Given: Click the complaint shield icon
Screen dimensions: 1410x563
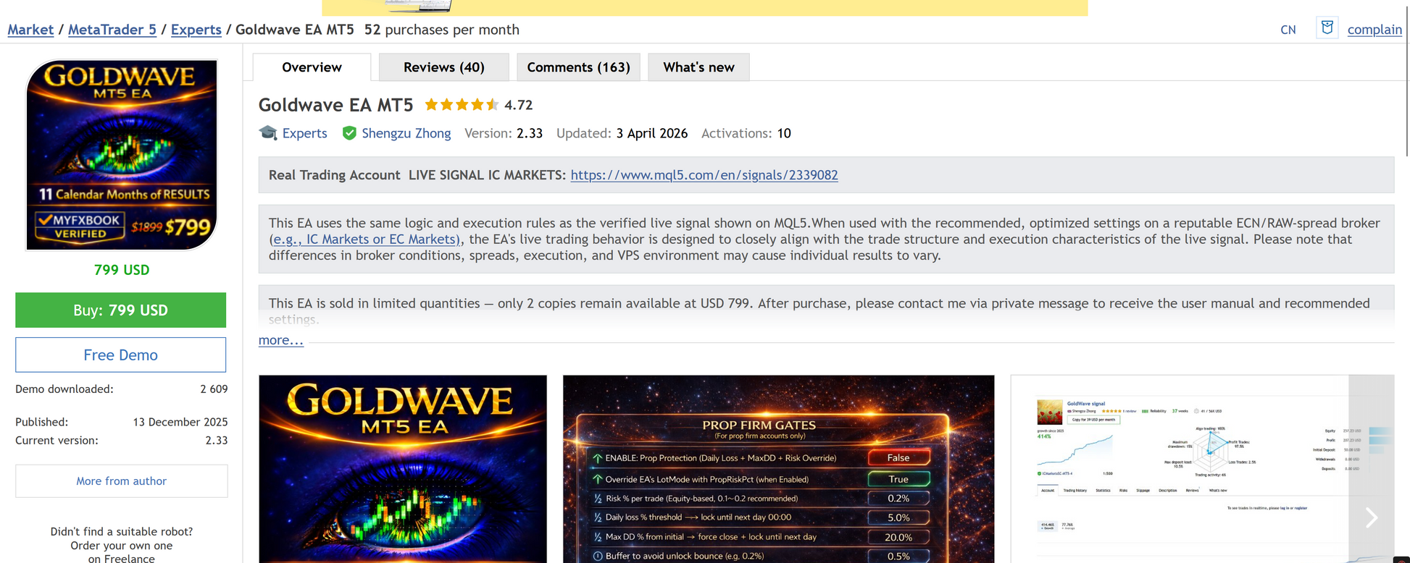Looking at the screenshot, I should coord(1327,28).
